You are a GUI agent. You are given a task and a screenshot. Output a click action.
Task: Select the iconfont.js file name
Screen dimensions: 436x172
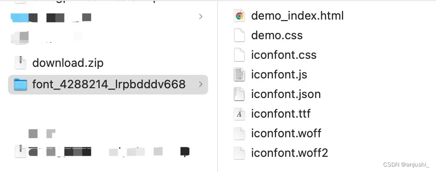(279, 74)
